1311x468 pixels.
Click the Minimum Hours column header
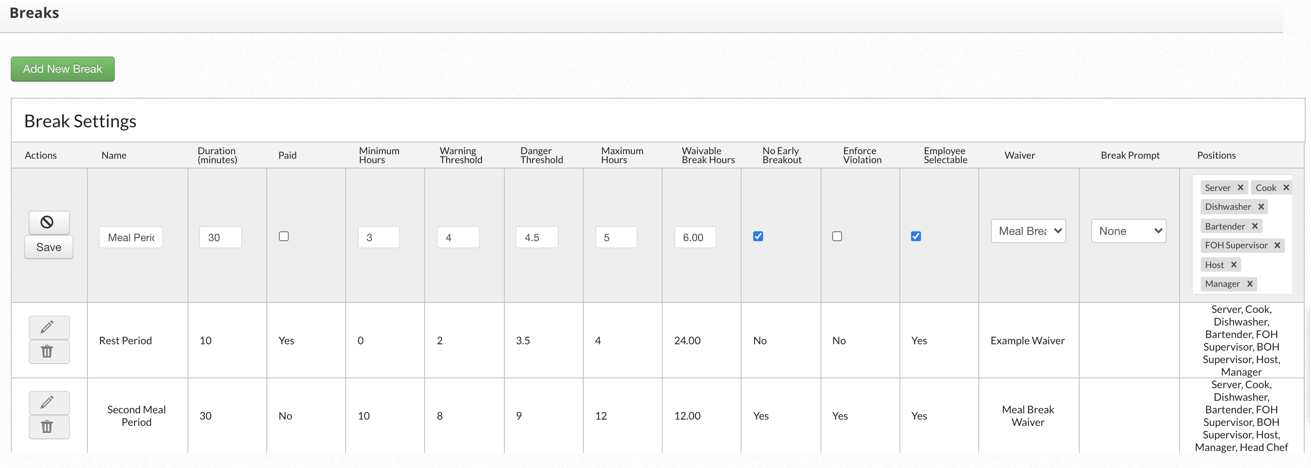379,155
